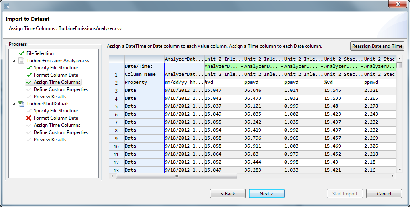Click the green checkmark beside Assign Time Columns
Screen dimensions: 410x207
click(x=28, y=82)
